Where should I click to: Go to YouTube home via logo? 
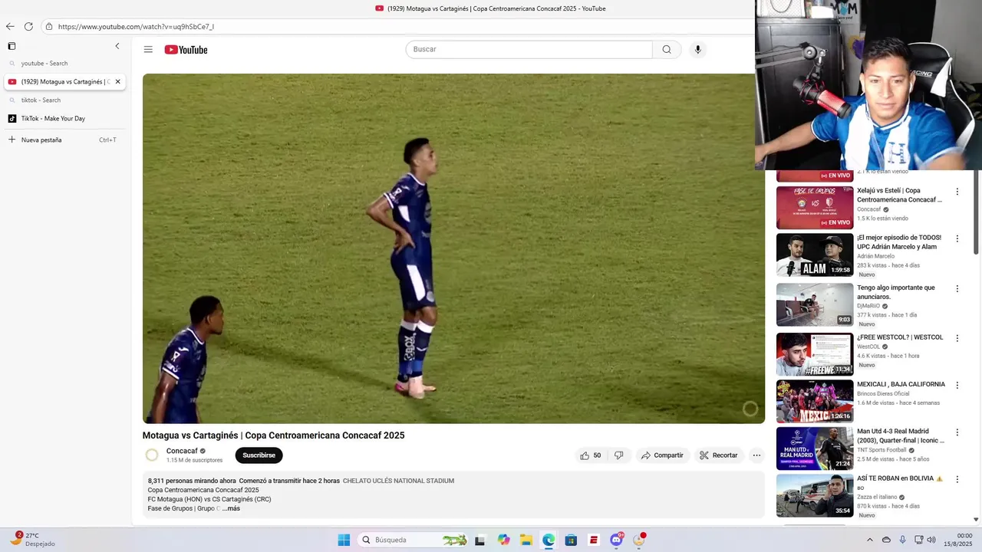[x=186, y=49]
